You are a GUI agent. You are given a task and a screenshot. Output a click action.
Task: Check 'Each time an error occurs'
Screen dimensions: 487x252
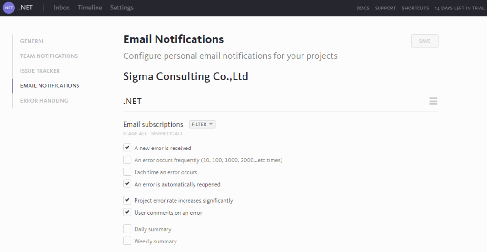pyautogui.click(x=127, y=172)
